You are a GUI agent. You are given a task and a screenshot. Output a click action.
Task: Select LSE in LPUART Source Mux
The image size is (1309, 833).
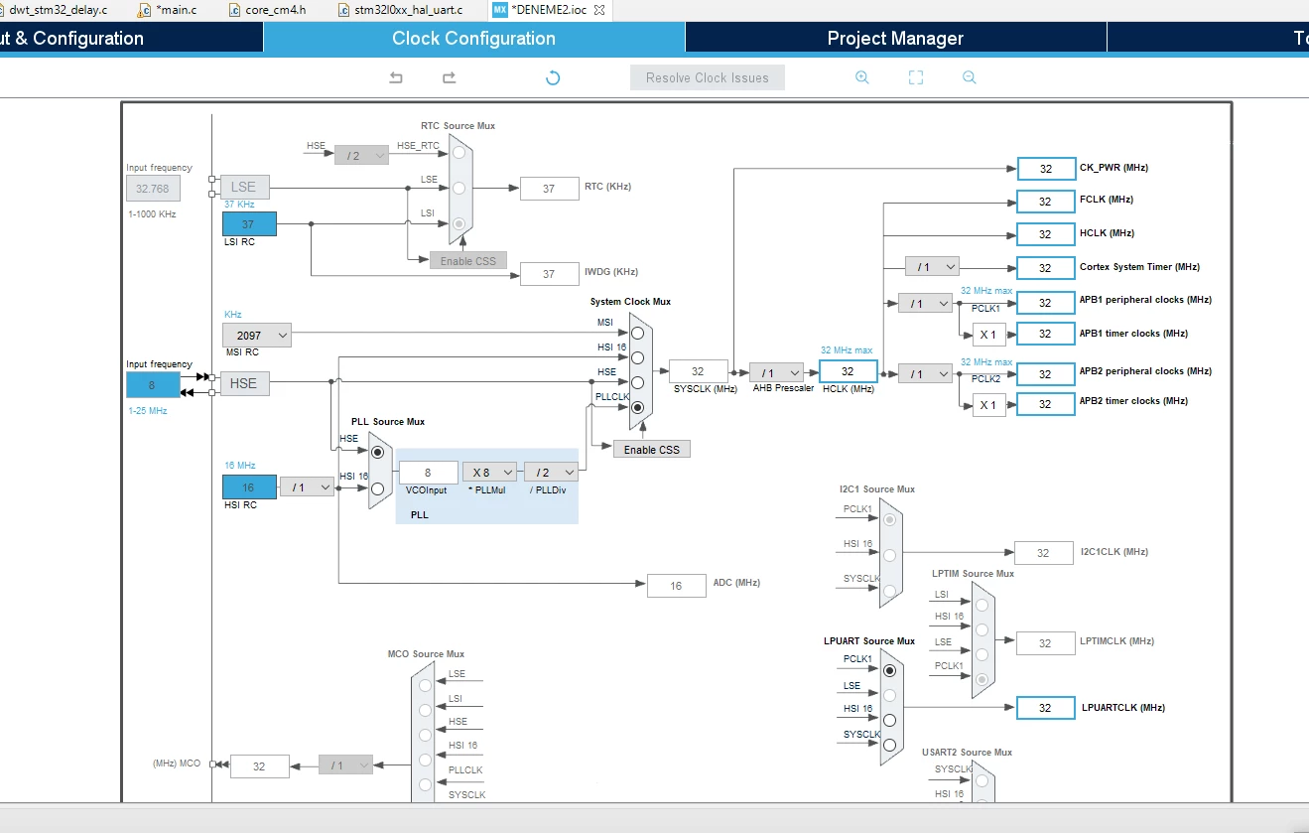pos(889,695)
